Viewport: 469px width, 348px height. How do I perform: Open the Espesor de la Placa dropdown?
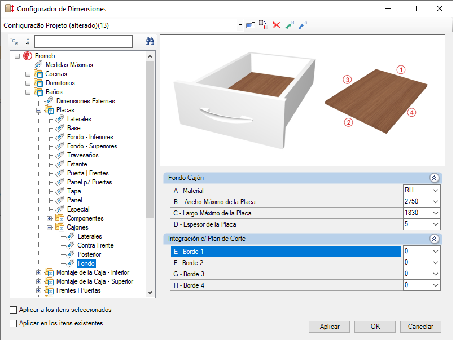[x=436, y=224]
